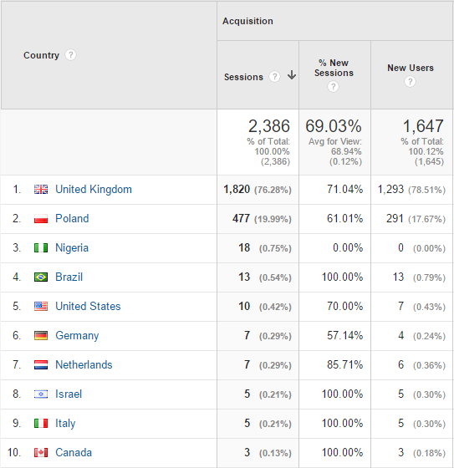The width and height of the screenshot is (454, 468).
Task: Sort by % New Sessions column header
Action: (334, 68)
